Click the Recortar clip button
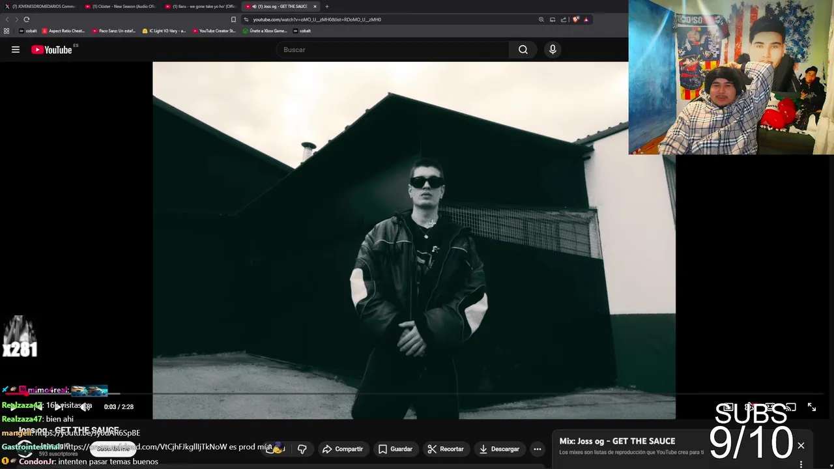834x469 pixels. click(x=446, y=449)
